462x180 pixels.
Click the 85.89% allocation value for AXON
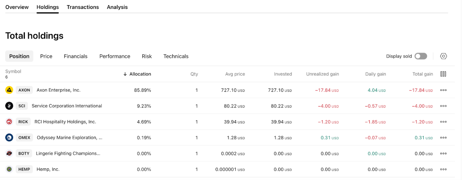[x=143, y=90]
